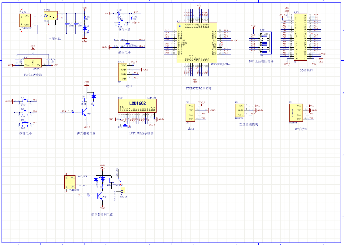Click the Bluetooth module U2 block
This screenshot has height=245, width=344.
(x=296, y=112)
